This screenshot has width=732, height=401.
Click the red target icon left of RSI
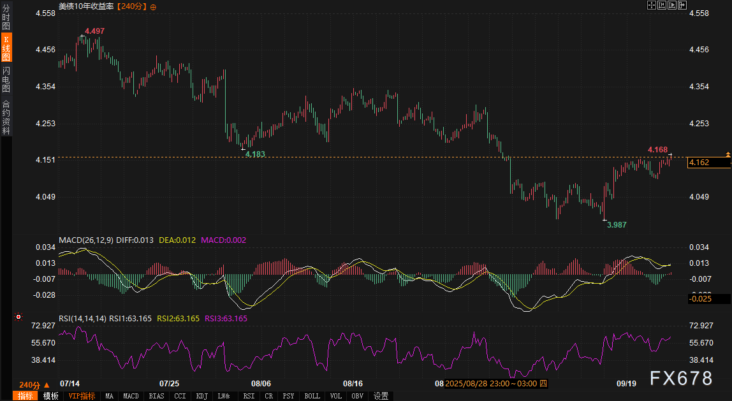click(18, 317)
